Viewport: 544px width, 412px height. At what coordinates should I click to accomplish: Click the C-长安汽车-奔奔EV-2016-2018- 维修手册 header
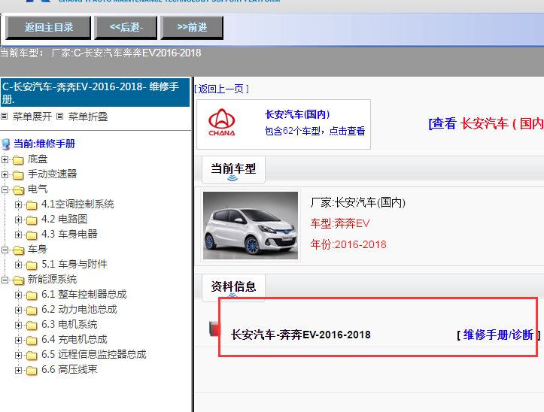coord(95,92)
